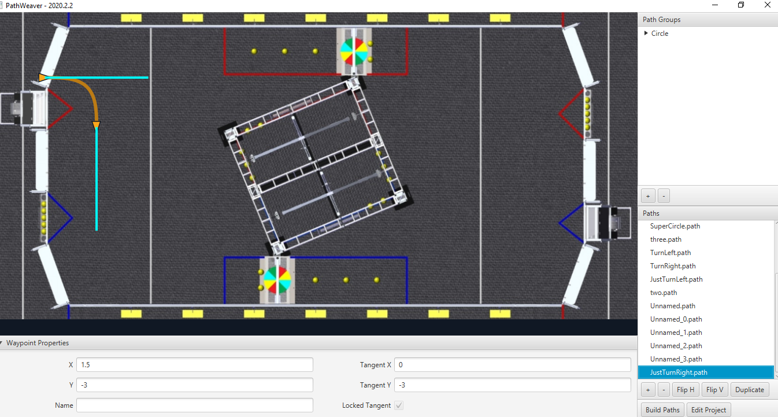Viewport: 778px width, 417px height.
Task: Toggle the Locked Tangent checkbox
Action: point(399,405)
